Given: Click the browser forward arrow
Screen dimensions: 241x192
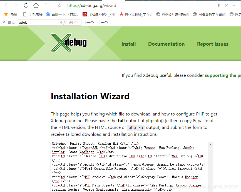Looking at the screenshot, I should 16,5.
